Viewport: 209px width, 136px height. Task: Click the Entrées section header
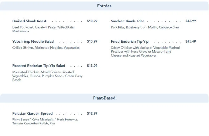click(104, 6)
